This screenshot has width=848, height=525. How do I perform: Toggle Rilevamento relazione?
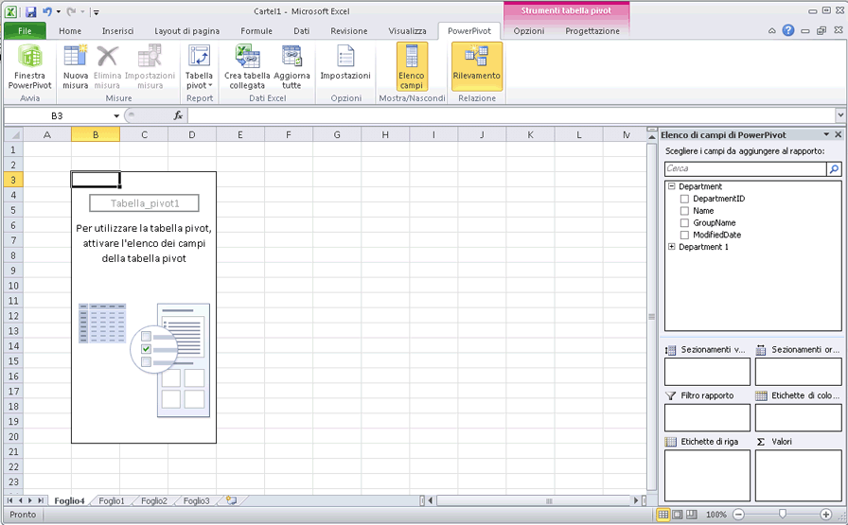(476, 66)
